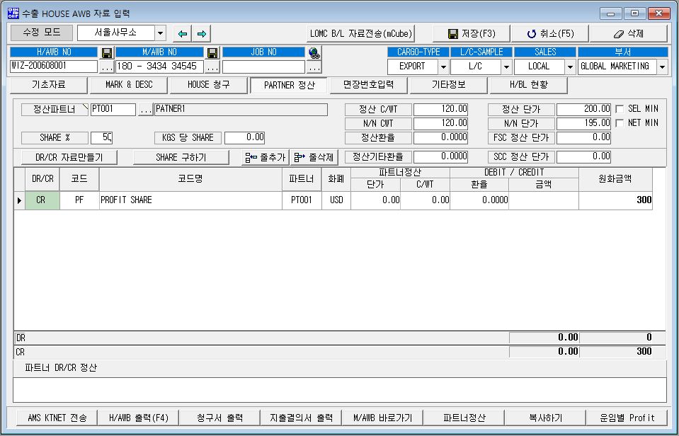Open JOB NO lookup ellipsis button
Screen dimensions: 679x436
point(314,67)
